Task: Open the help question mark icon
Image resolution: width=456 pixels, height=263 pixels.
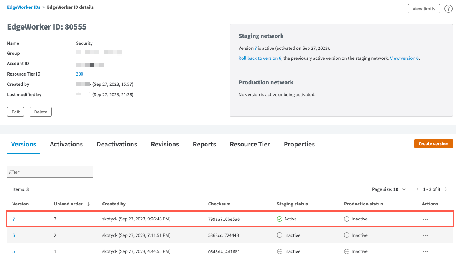Action: (448, 9)
